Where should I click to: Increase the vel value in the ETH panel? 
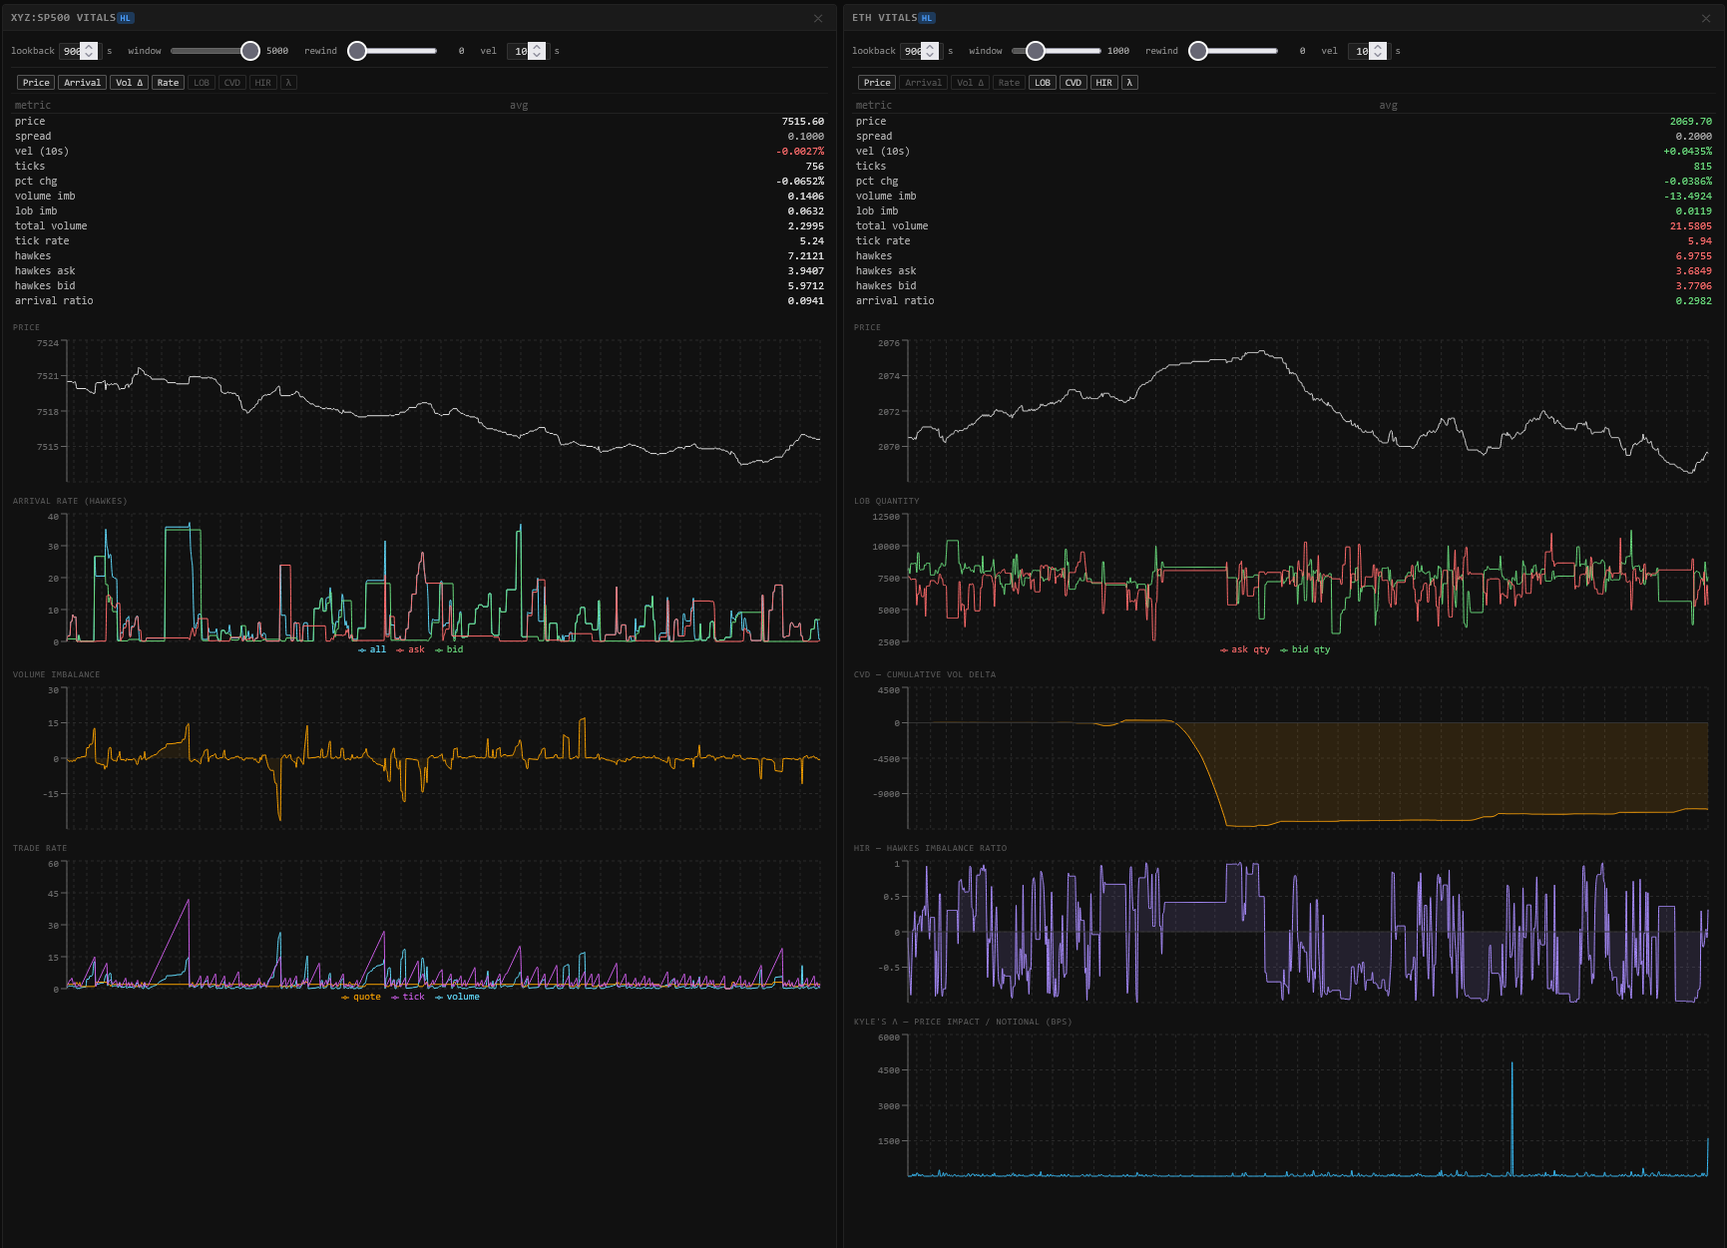tap(1378, 47)
